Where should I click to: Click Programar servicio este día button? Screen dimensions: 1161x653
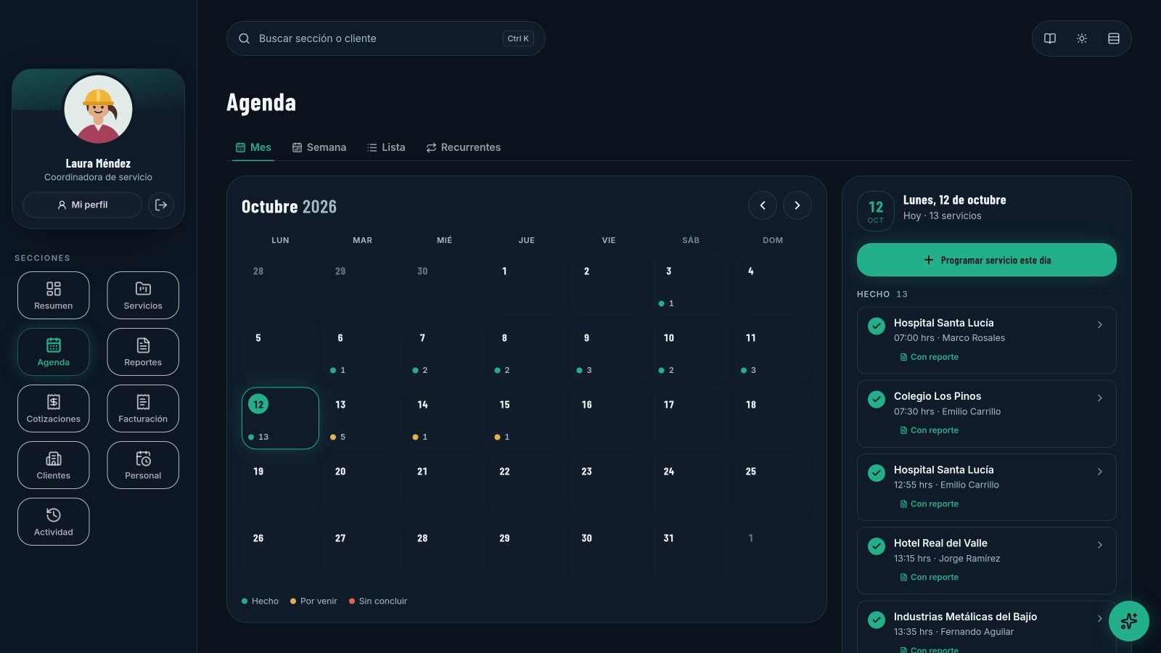[987, 260]
